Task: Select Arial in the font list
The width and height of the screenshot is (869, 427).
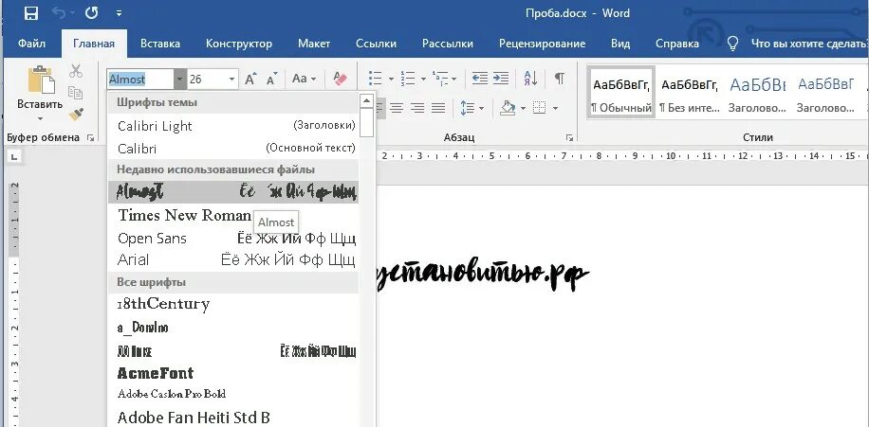Action: [233, 259]
